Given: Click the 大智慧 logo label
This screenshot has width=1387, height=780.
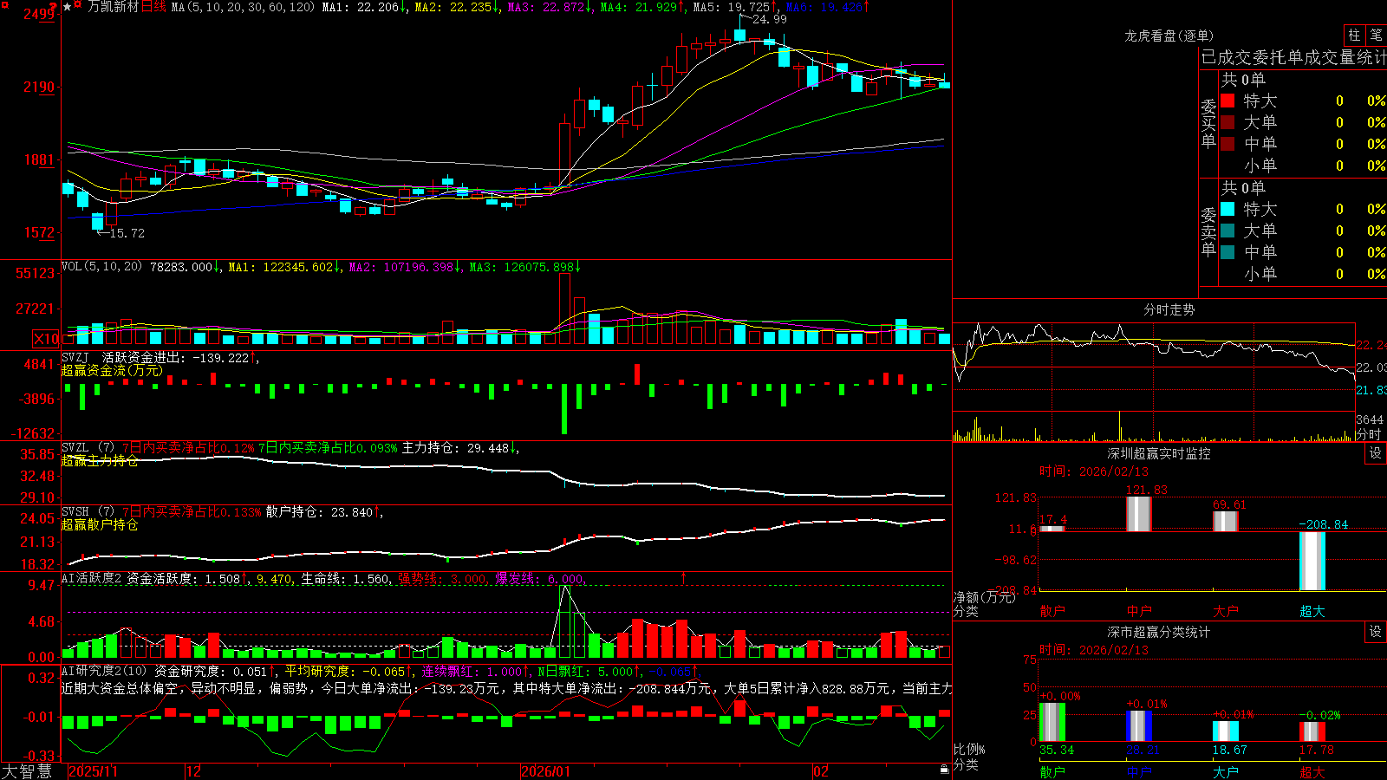Looking at the screenshot, I should click(x=27, y=771).
